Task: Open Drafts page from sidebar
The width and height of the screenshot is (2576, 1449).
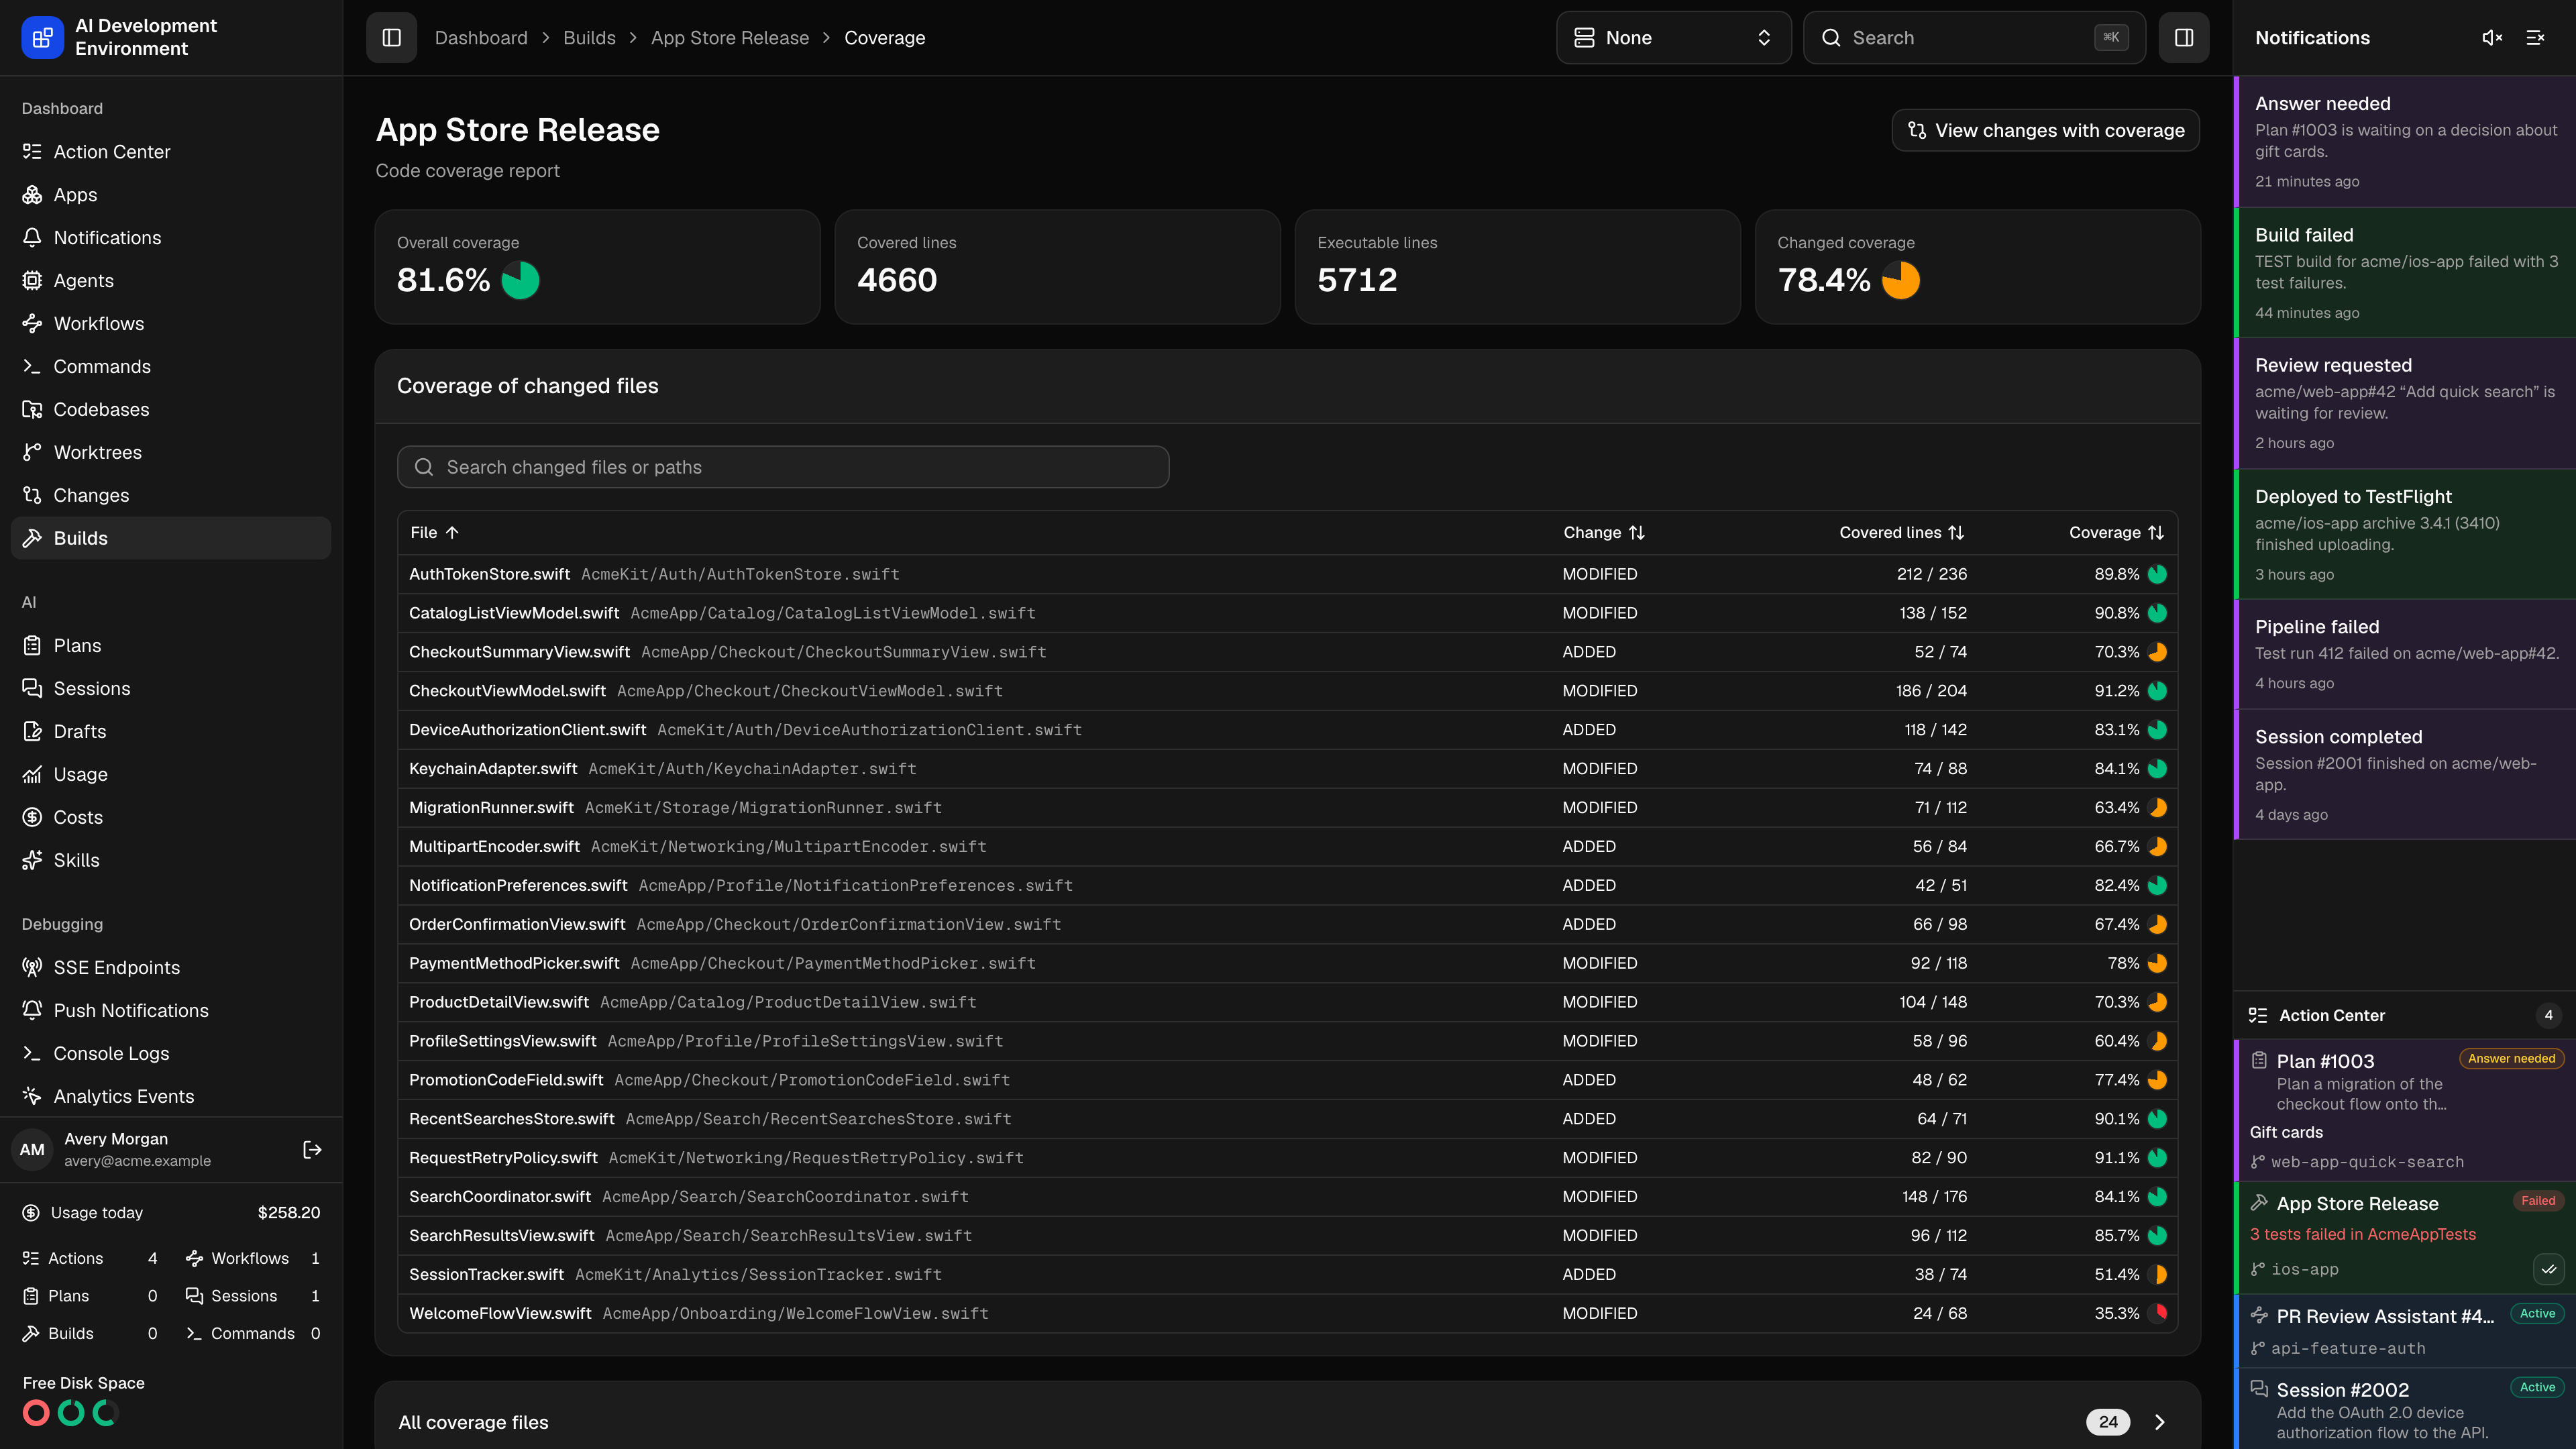Action: [171, 732]
